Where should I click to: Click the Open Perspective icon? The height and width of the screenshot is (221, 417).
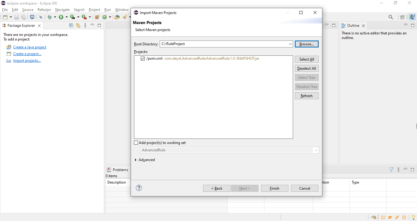pos(403,17)
